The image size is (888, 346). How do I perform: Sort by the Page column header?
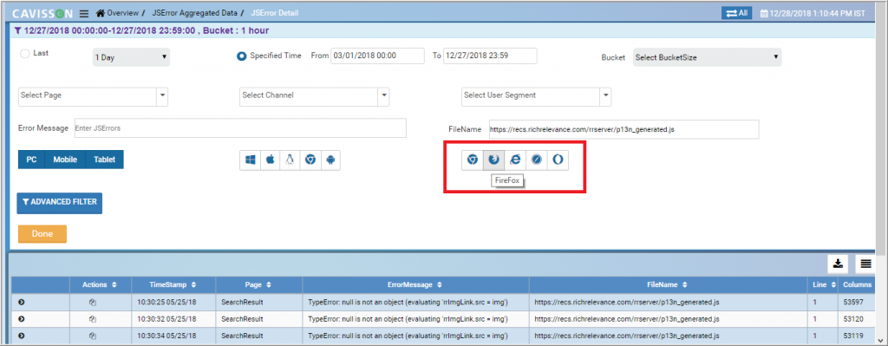tap(258, 284)
